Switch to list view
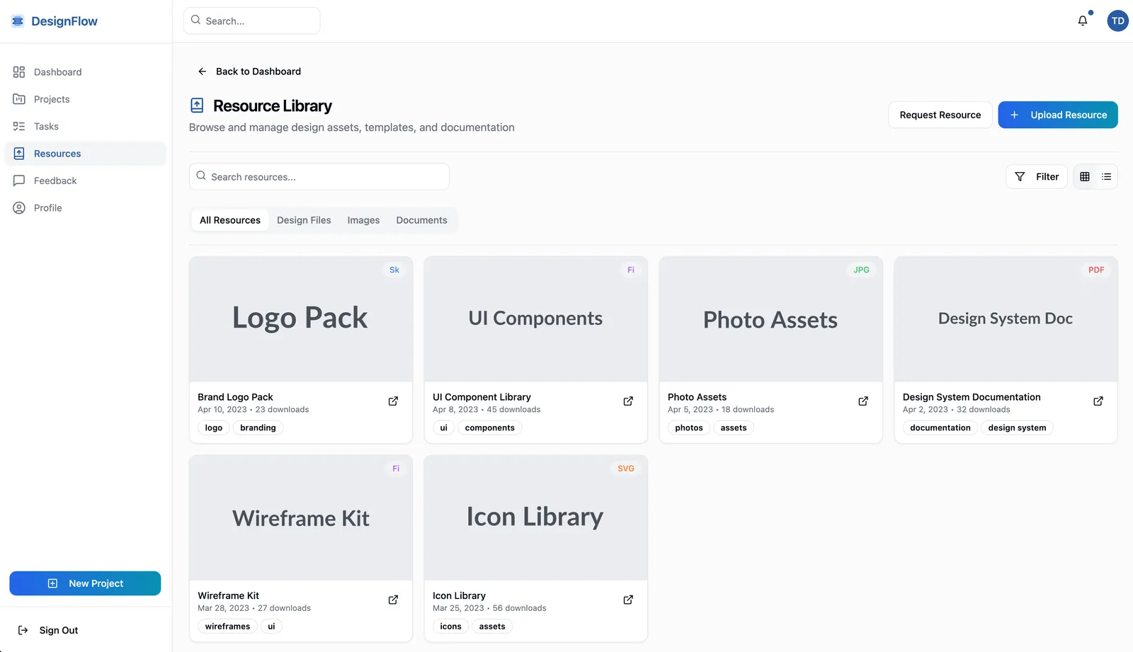 point(1107,177)
